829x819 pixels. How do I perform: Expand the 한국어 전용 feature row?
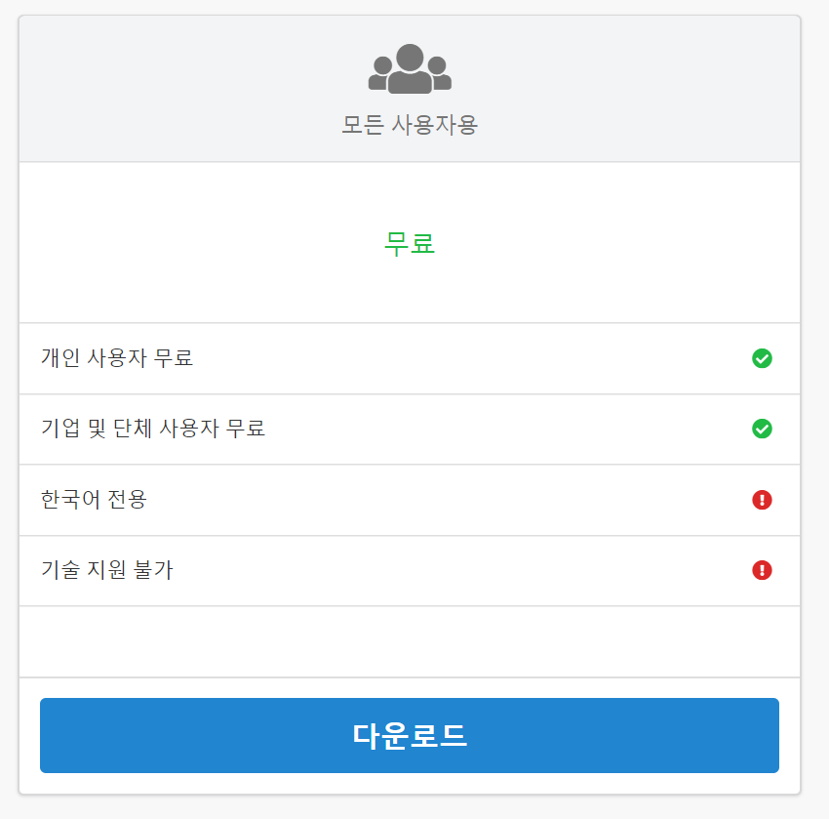click(409, 500)
